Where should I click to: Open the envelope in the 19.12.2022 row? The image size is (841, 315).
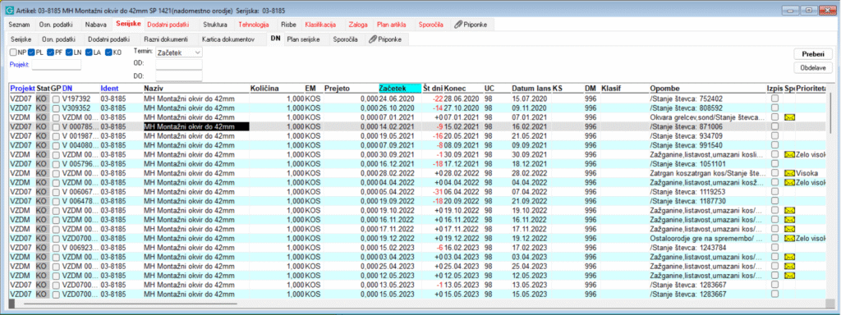[x=789, y=238]
